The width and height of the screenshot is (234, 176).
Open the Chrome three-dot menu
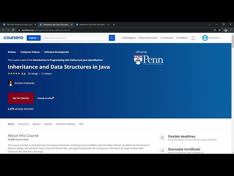231,30
